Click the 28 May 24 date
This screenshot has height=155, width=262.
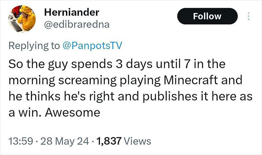[65, 141]
